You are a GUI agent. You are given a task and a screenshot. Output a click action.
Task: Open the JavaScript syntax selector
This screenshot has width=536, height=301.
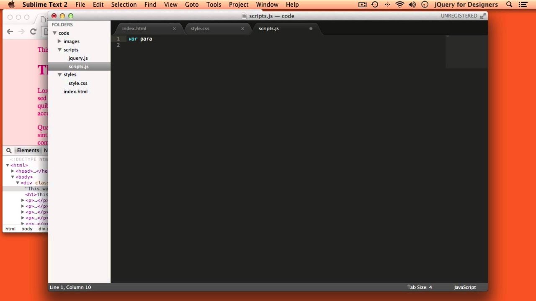[x=465, y=287]
